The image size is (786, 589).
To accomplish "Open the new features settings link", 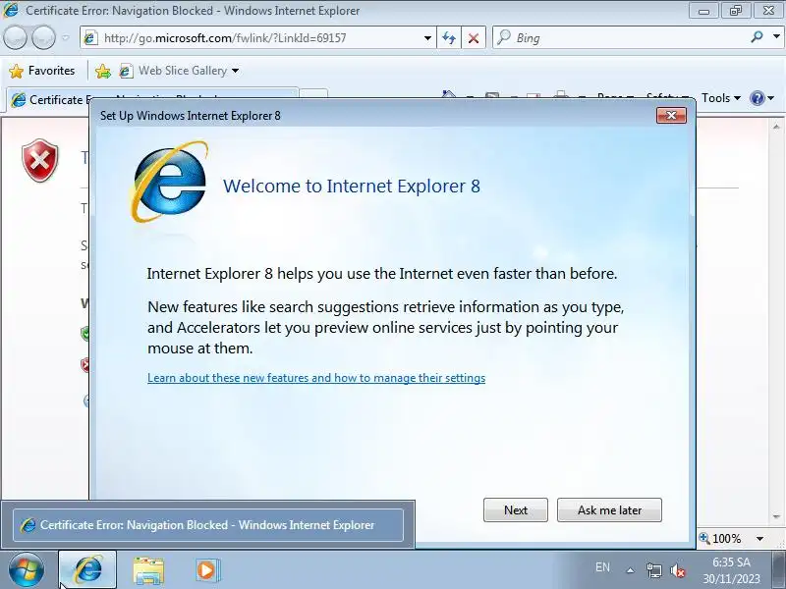I will 316,378.
